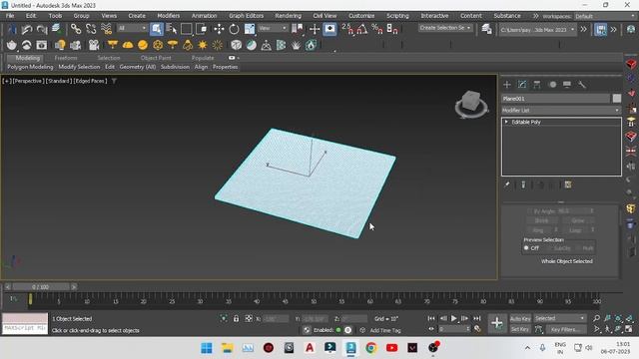
Task: Toggle the Spinner Snap icon
Action: (x=392, y=29)
